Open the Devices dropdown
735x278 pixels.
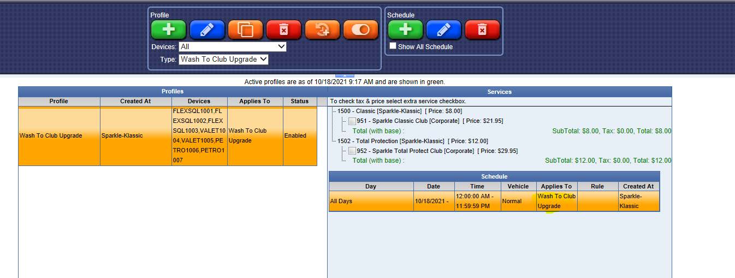tap(232, 47)
